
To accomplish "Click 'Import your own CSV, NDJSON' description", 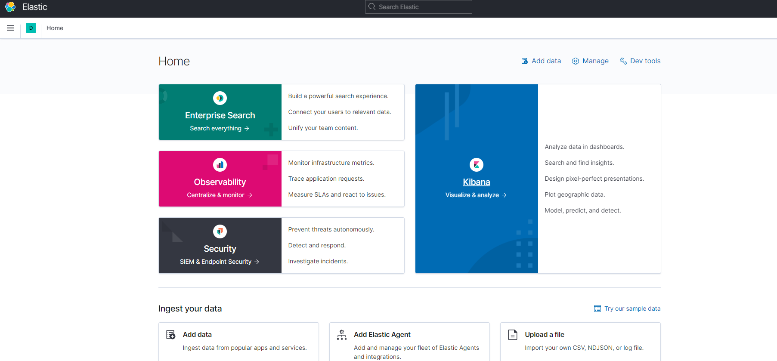I will coord(584,348).
